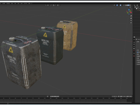140x105 pixels.
Task: Open object type visibility selector
Action: coord(115,5)
